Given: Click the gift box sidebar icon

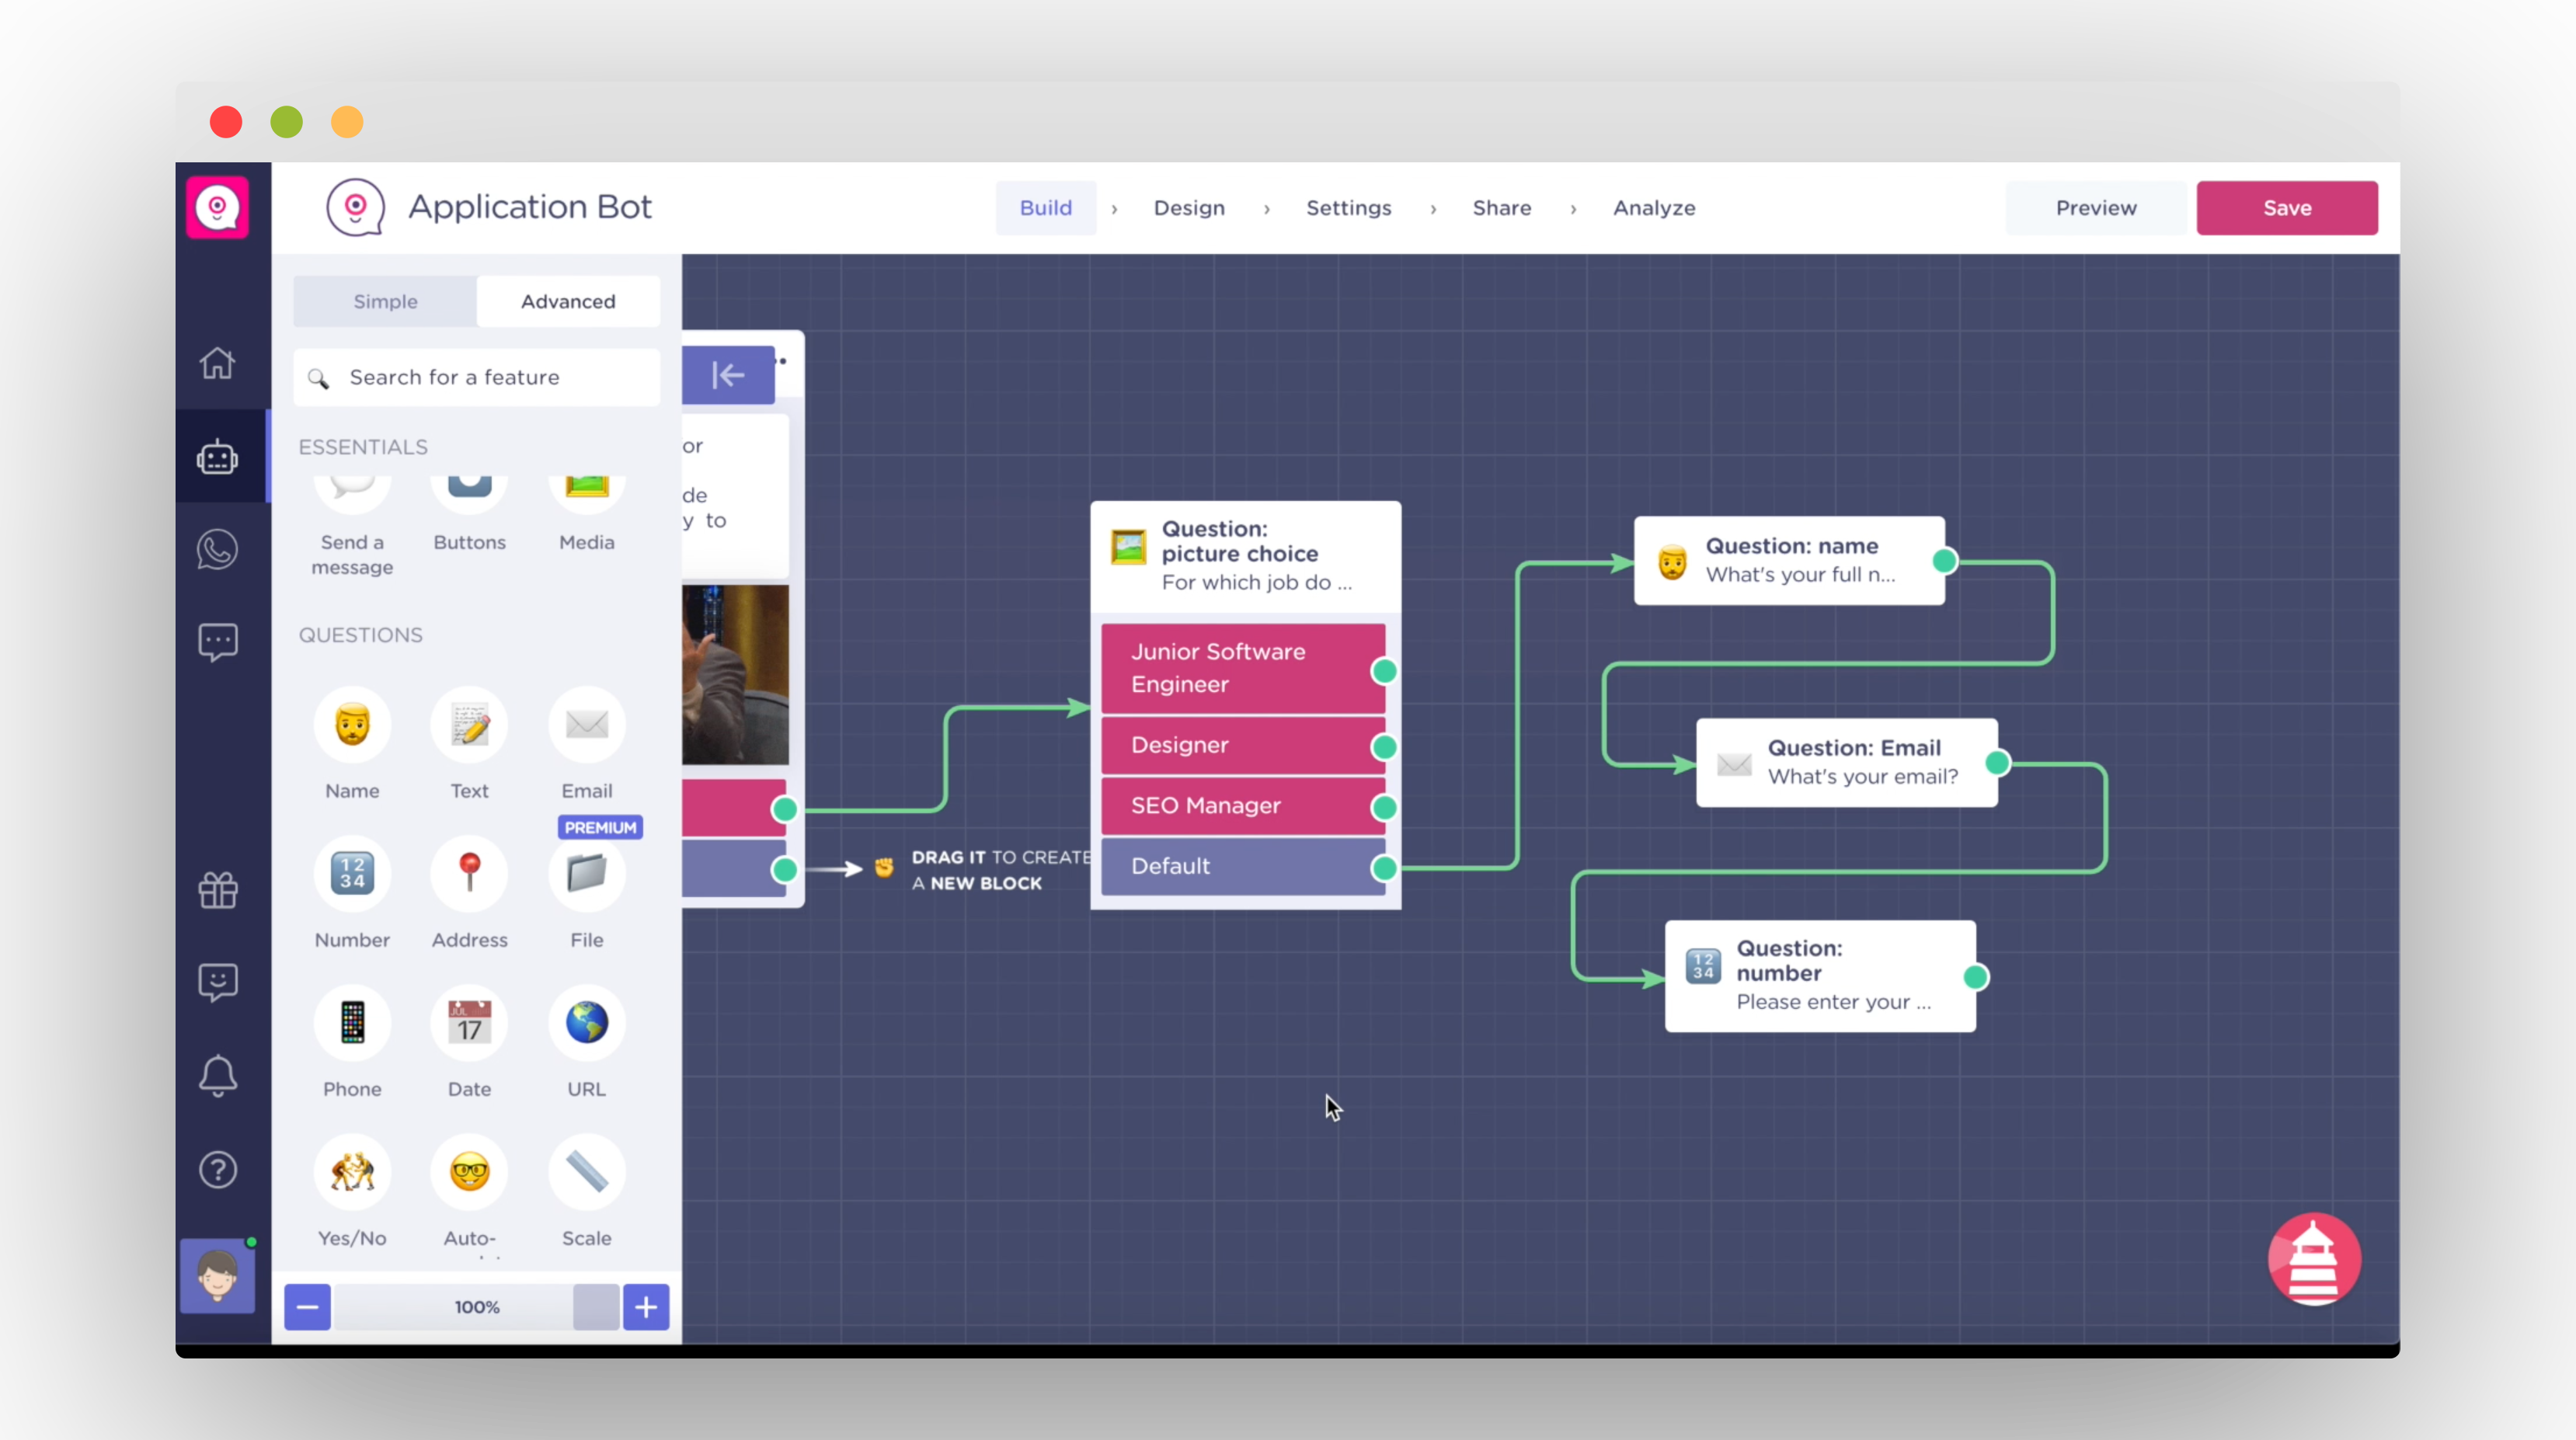Looking at the screenshot, I should 217,889.
